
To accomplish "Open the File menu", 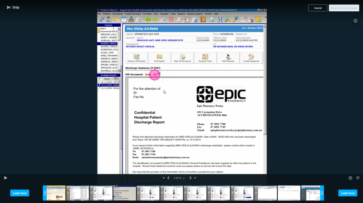I will (x=99, y=14).
